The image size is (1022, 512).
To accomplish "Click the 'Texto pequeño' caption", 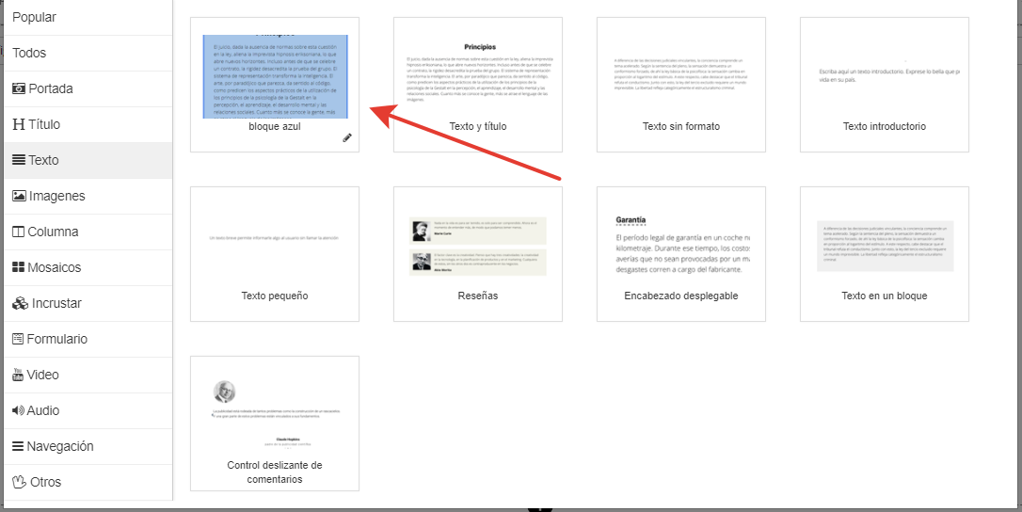I will (275, 296).
